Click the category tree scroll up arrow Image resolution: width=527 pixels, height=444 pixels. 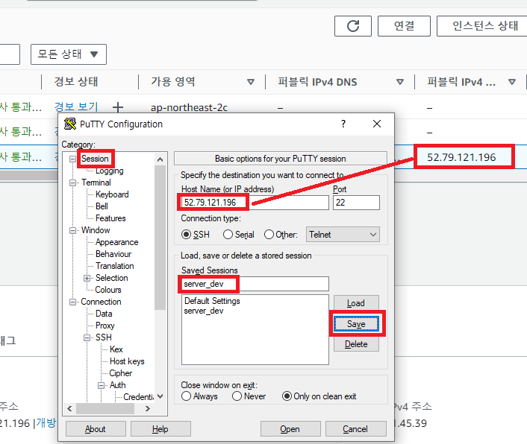(160, 159)
